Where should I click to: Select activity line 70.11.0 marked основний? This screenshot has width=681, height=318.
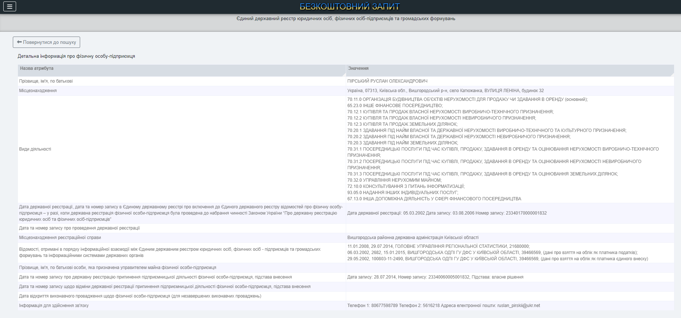[467, 99]
